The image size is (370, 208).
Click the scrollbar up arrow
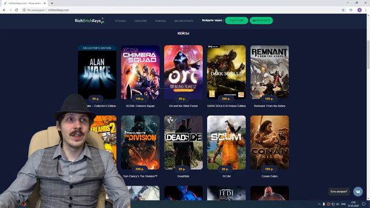368,16
